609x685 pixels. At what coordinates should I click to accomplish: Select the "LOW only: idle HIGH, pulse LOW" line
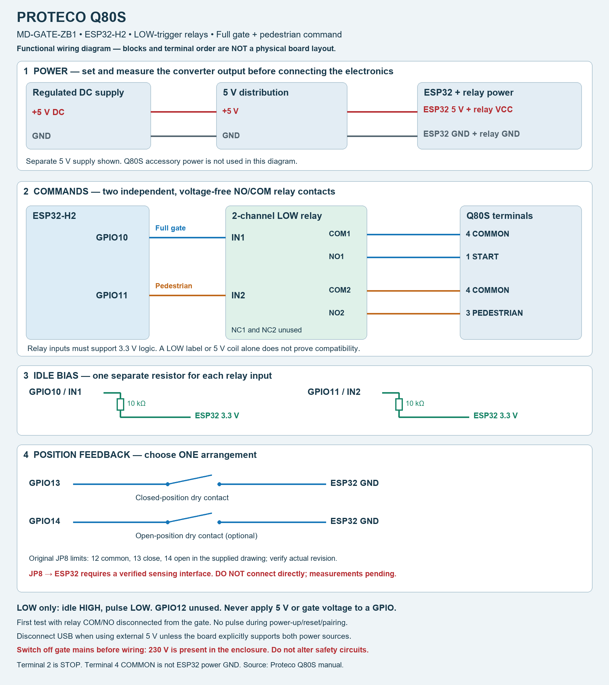206,608
